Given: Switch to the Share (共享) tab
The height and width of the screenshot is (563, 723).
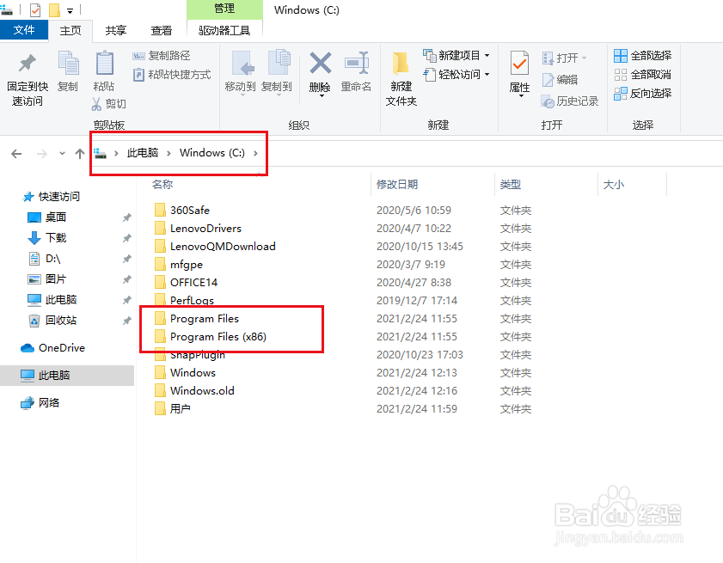Looking at the screenshot, I should [116, 30].
